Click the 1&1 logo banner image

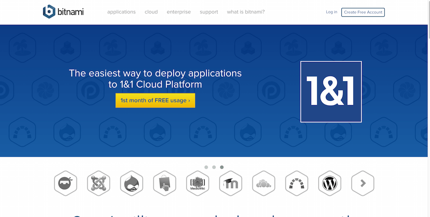pyautogui.click(x=331, y=92)
